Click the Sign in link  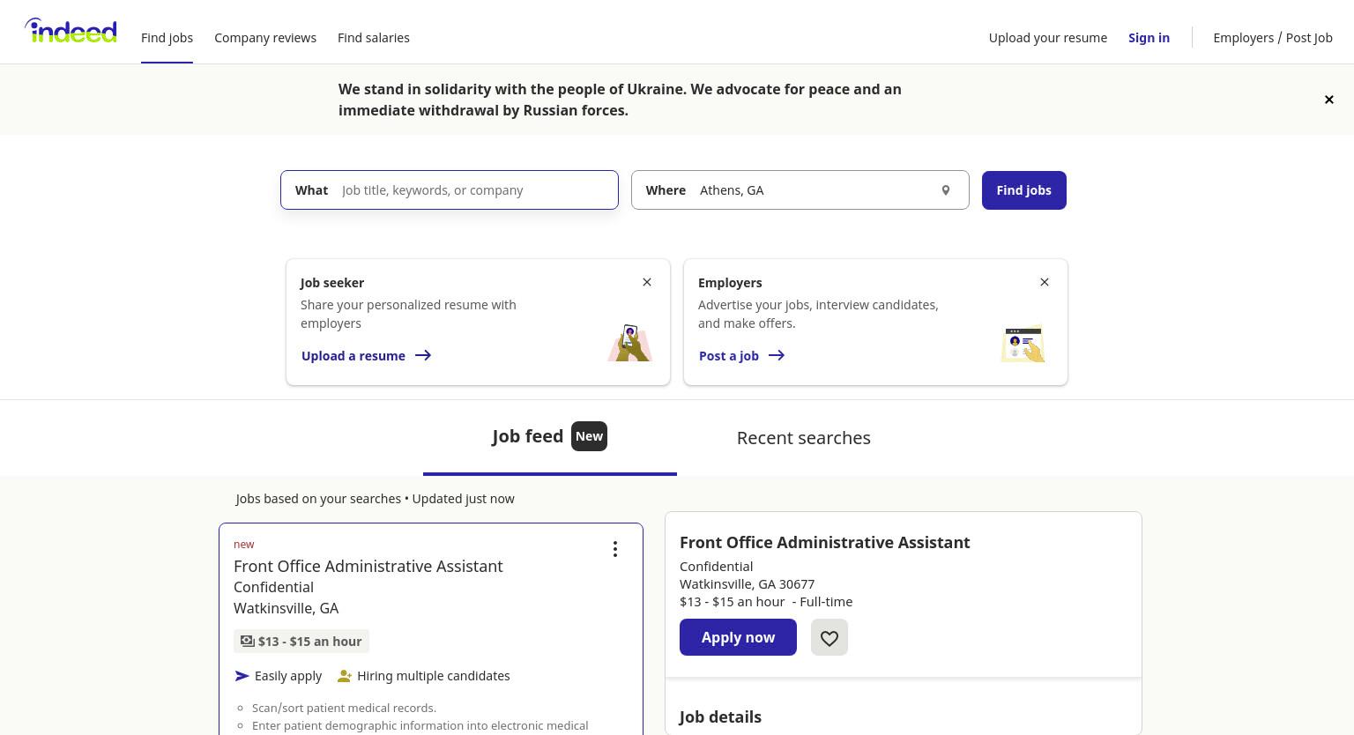tap(1149, 38)
